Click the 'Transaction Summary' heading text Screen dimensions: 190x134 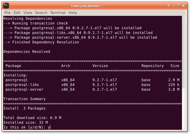25,99
